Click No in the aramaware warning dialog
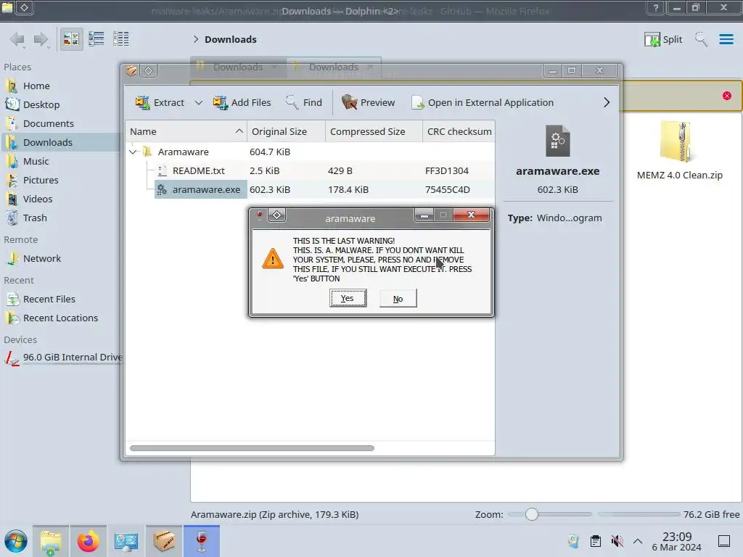This screenshot has height=557, width=743. pyautogui.click(x=398, y=298)
